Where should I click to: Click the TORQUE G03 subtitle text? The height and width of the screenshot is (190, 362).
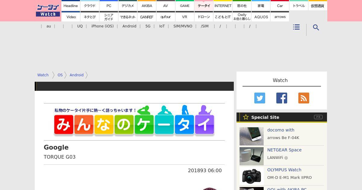pos(60,157)
